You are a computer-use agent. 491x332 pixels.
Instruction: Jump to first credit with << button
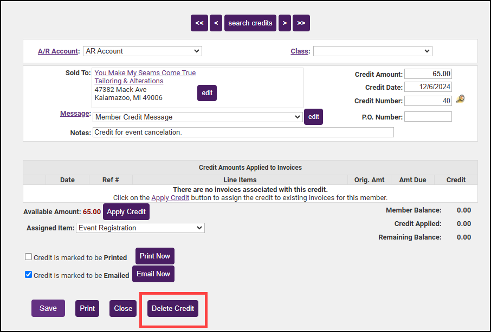[199, 23]
